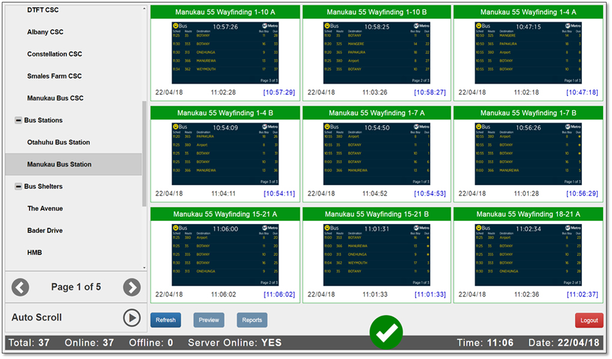This screenshot has height=359, width=612.
Task: Click the [10:58:27] timestamp link
Action: (429, 92)
